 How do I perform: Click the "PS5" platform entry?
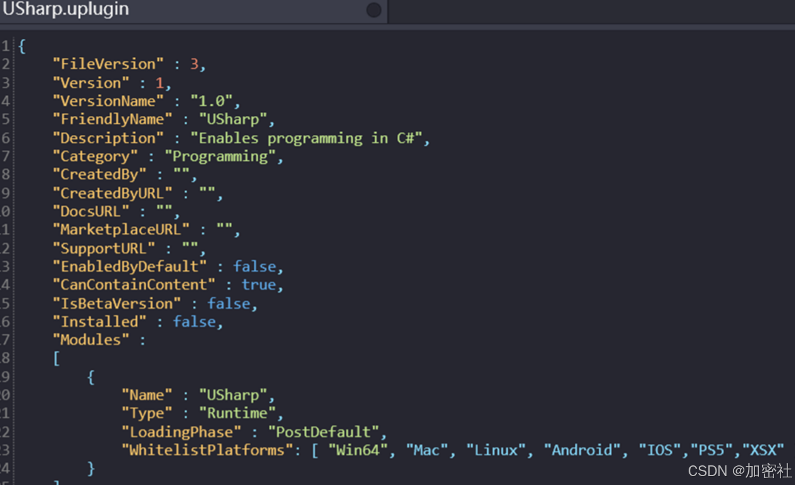(x=711, y=450)
